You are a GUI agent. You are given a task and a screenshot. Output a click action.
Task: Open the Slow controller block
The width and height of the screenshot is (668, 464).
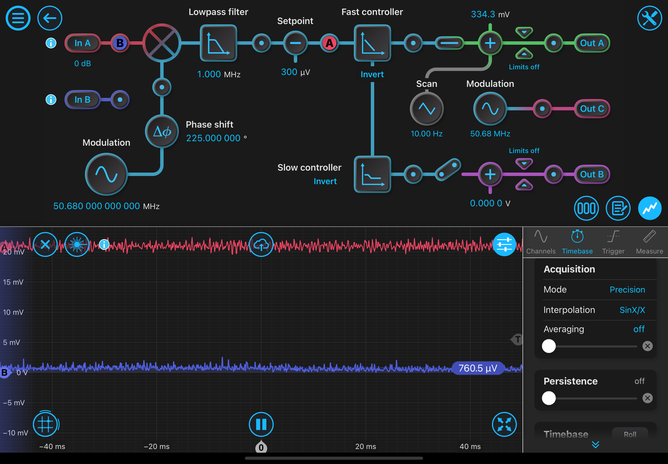coord(372,174)
